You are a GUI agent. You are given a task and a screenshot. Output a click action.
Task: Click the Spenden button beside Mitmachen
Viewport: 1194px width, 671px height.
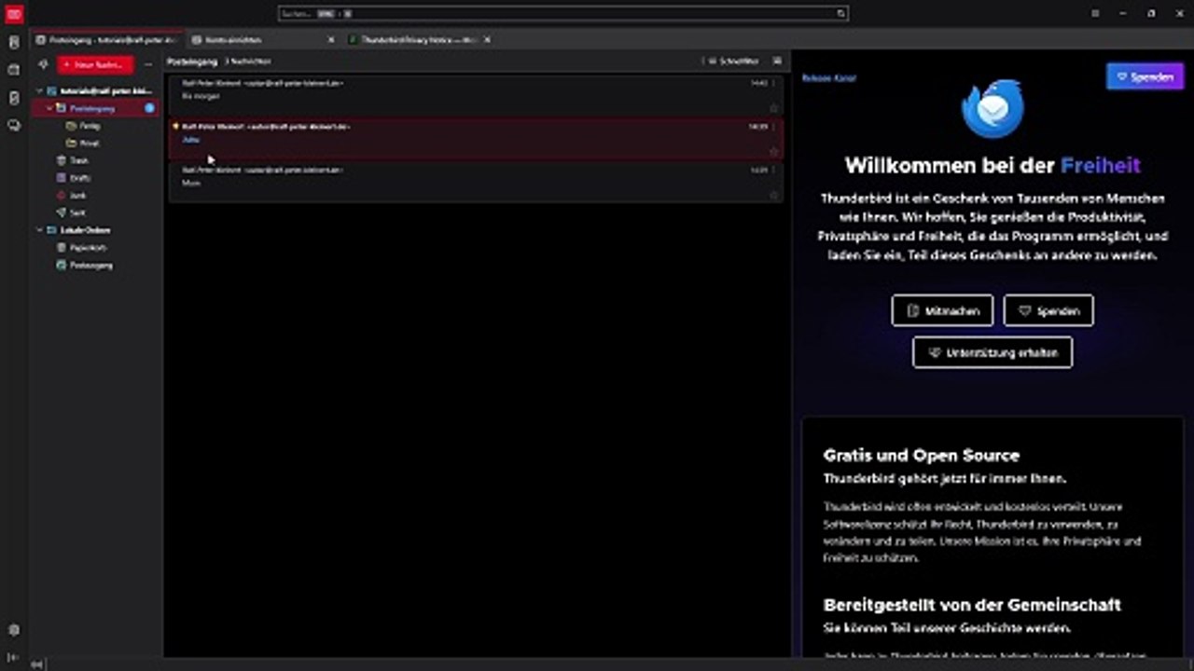pos(1048,310)
